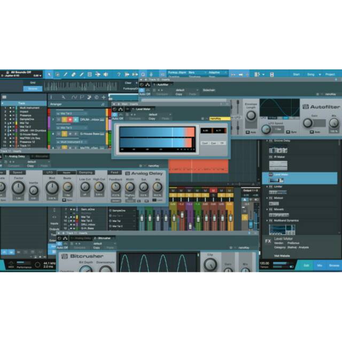Image resolution: width=342 pixels, height=342 pixels.
Task: Open the Bars timebase dropdown
Action: 197,73
